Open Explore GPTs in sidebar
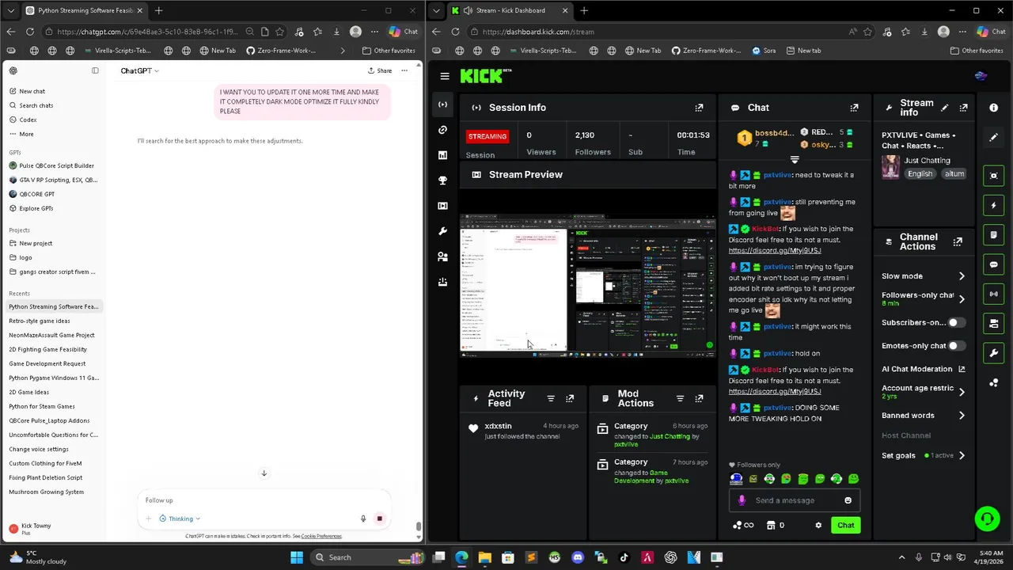Viewport: 1013px width, 570px height. (36, 208)
